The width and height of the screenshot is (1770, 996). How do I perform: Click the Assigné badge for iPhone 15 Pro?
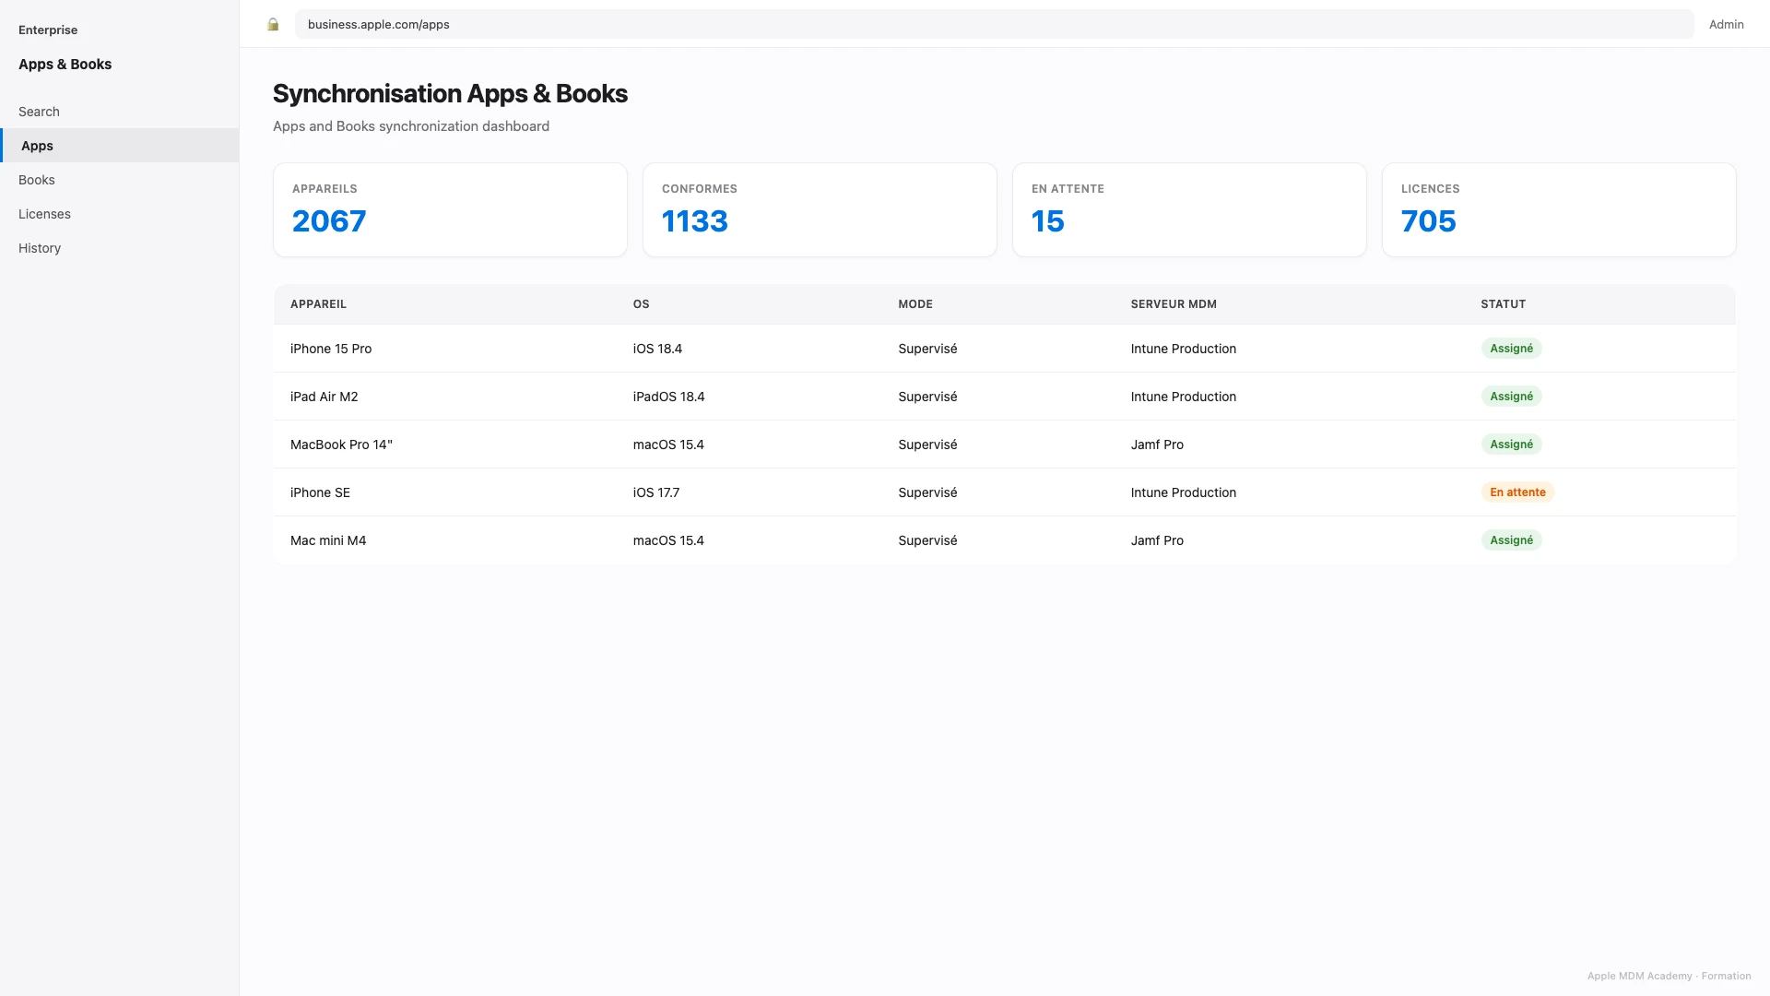pos(1511,349)
